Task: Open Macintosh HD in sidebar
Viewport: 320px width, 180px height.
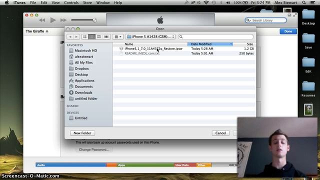Action: (85, 50)
